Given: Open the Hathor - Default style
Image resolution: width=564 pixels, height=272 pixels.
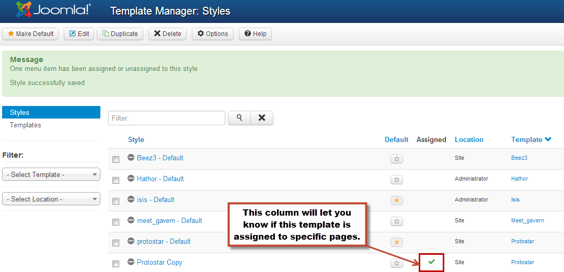Looking at the screenshot, I should 160,179.
